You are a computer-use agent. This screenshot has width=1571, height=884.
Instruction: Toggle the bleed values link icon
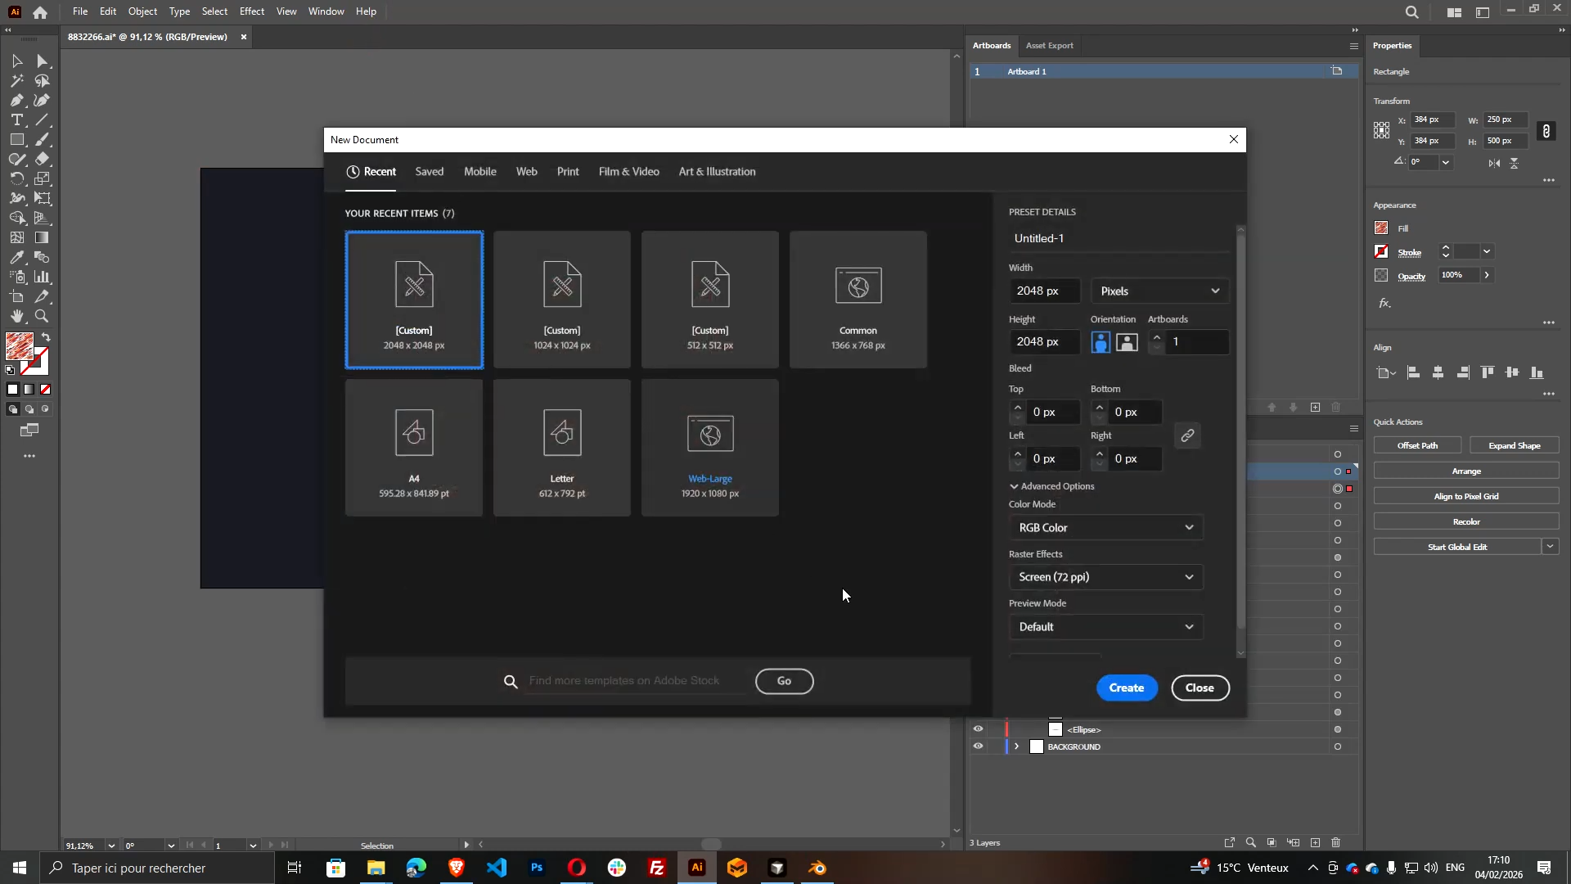pyautogui.click(x=1188, y=435)
